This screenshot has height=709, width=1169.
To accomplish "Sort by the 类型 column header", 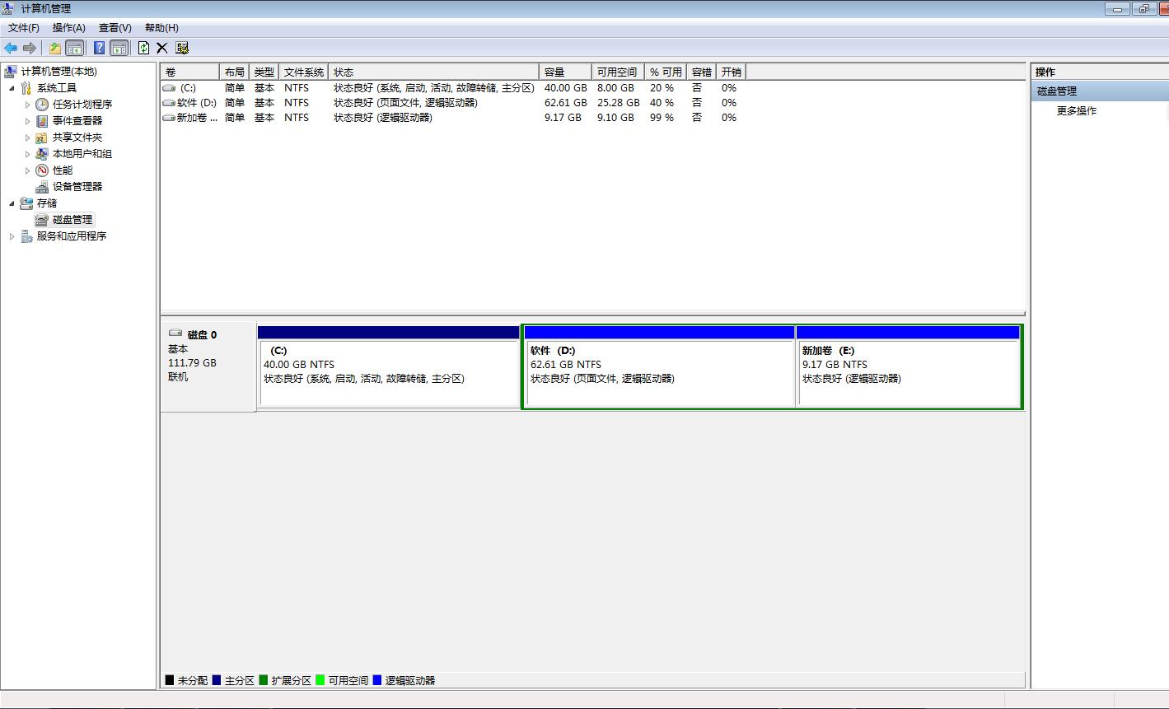I will point(264,72).
